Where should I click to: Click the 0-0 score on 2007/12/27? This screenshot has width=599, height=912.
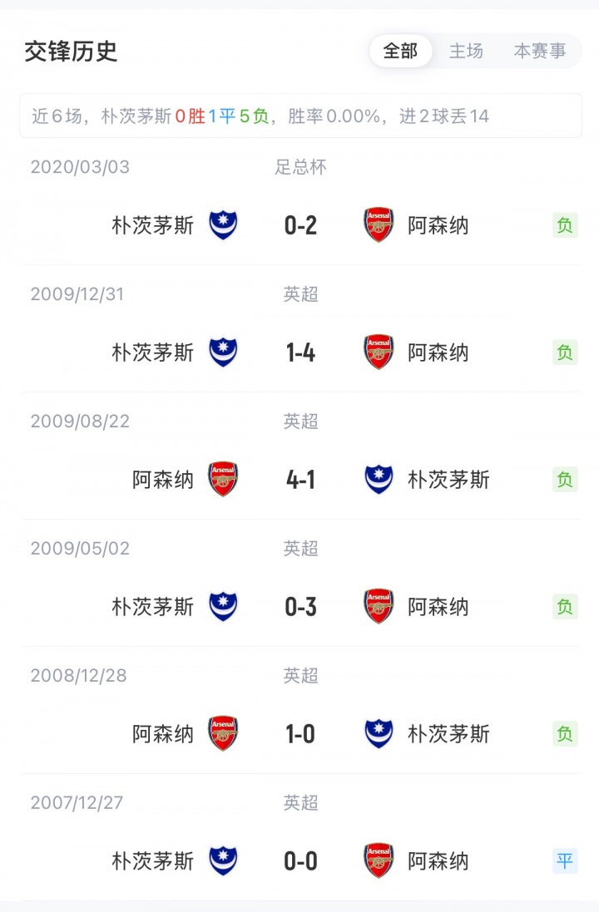(300, 861)
